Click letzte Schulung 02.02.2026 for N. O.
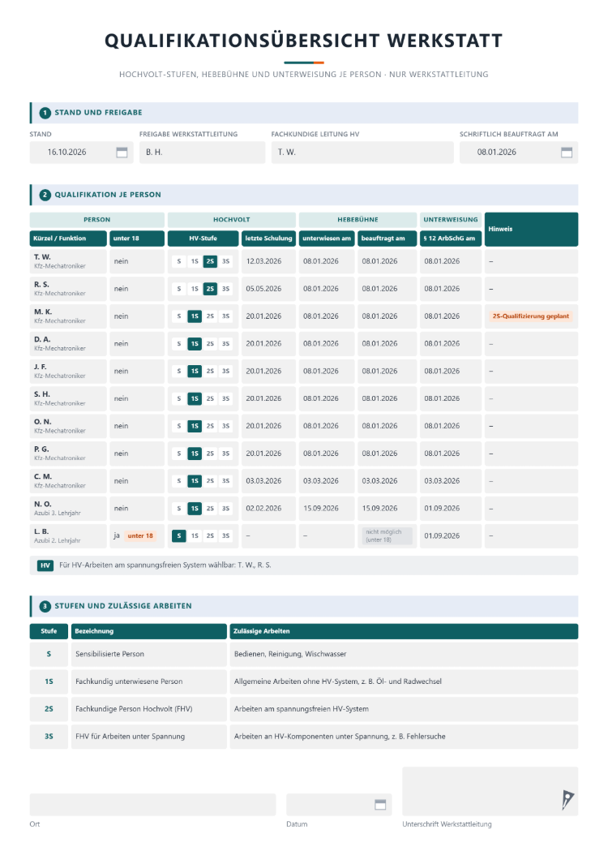Screen dimensions: 608x860 [268, 509]
